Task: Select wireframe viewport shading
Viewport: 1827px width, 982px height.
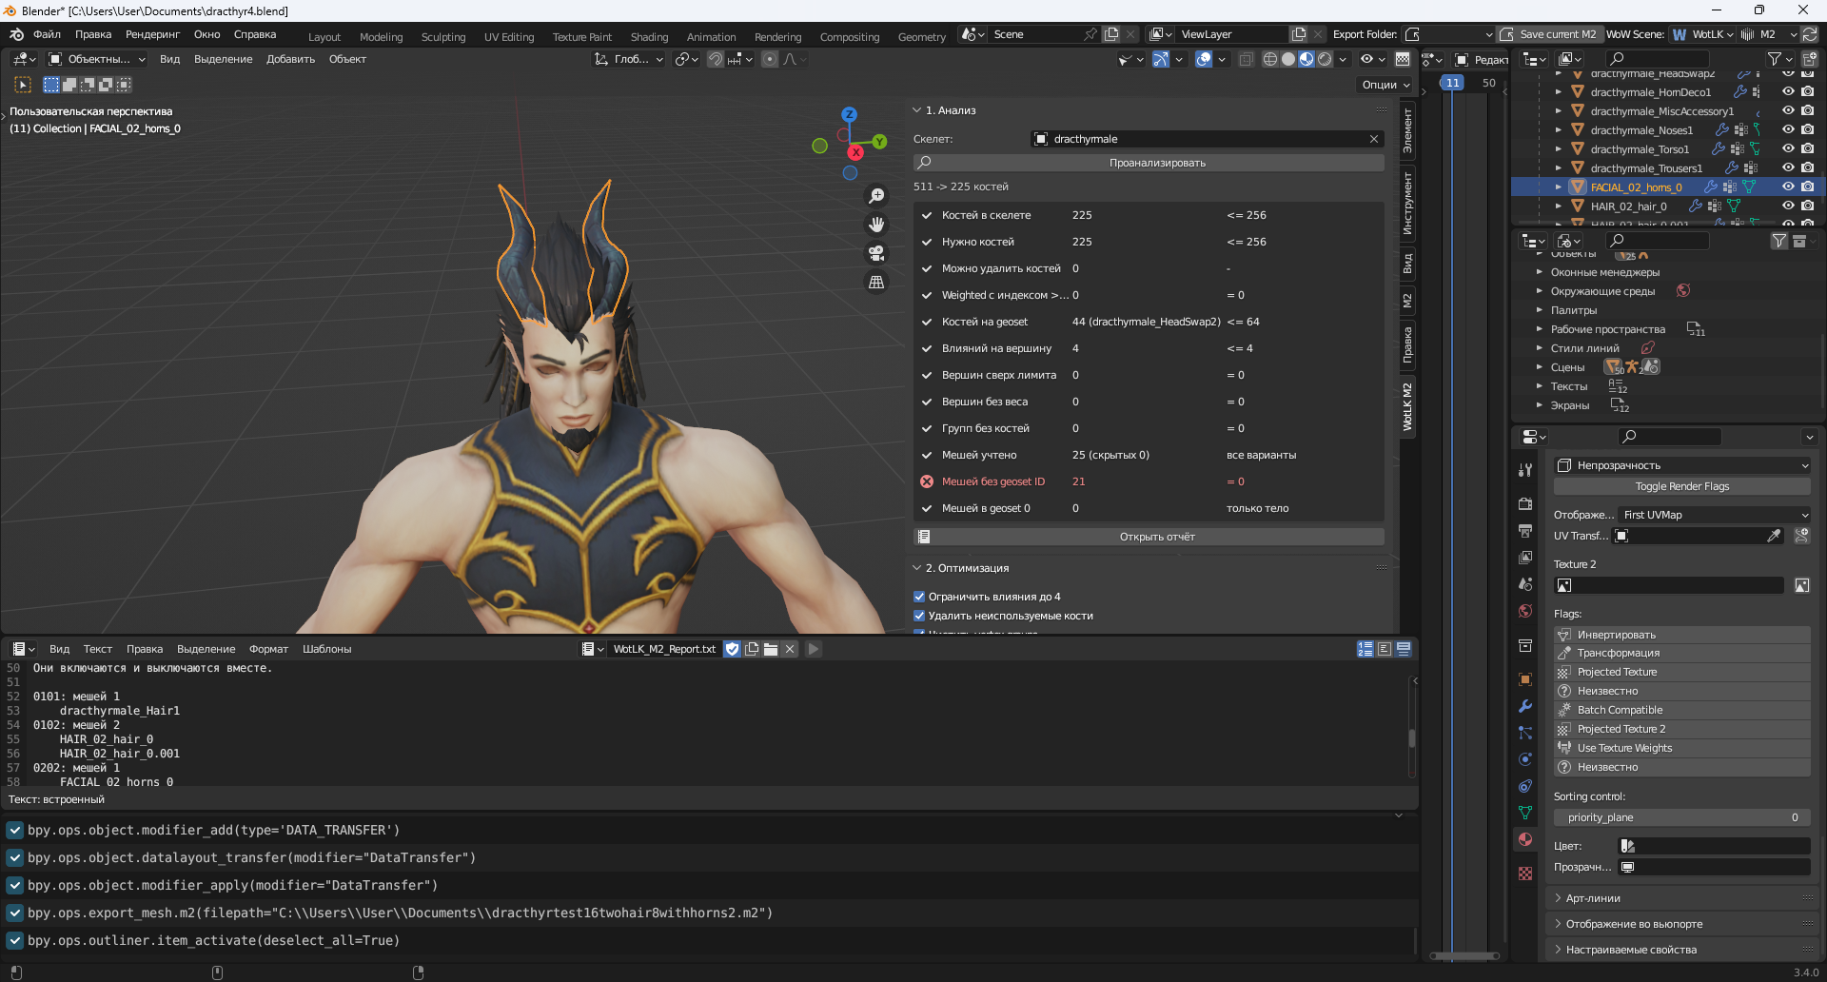Action: (x=1269, y=59)
